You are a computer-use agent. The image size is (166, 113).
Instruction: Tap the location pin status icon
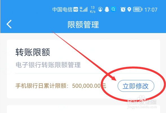pos(129,9)
